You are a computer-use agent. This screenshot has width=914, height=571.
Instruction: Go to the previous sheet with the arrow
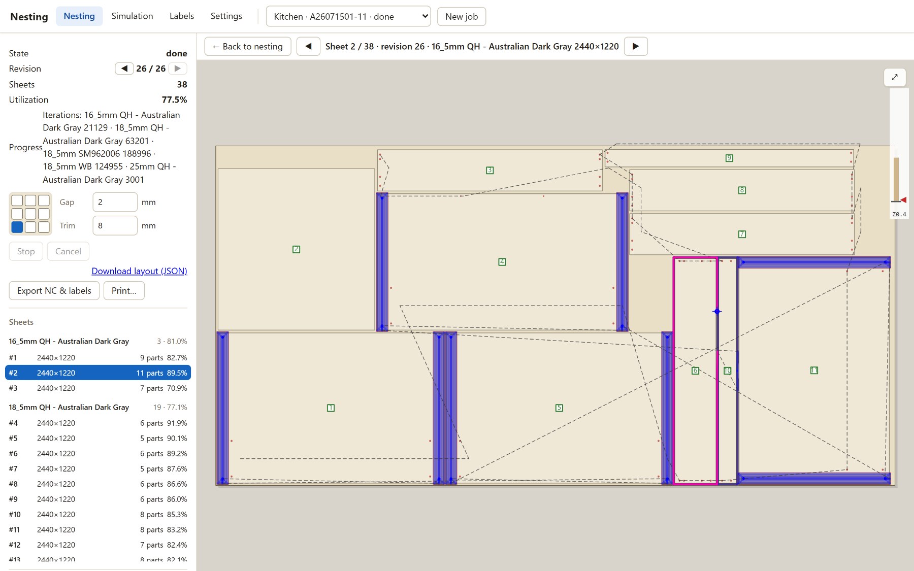tap(308, 46)
